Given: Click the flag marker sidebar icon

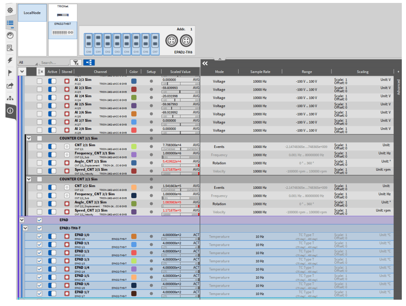Looking at the screenshot, I should point(10,72).
